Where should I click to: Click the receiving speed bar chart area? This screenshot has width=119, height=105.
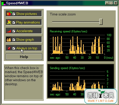point(77,44)
